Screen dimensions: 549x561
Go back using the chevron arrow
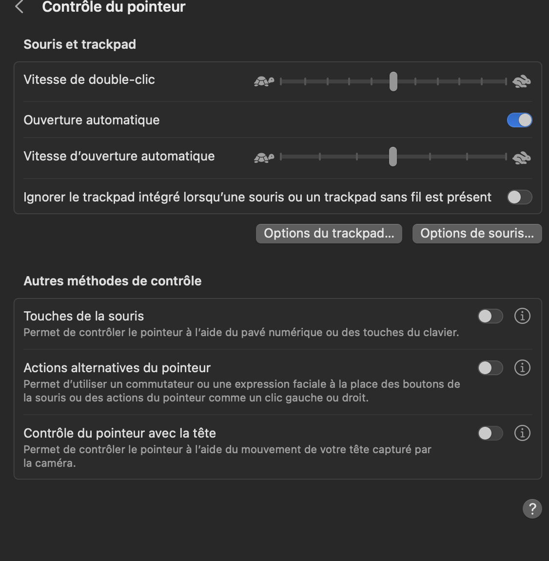point(20,7)
